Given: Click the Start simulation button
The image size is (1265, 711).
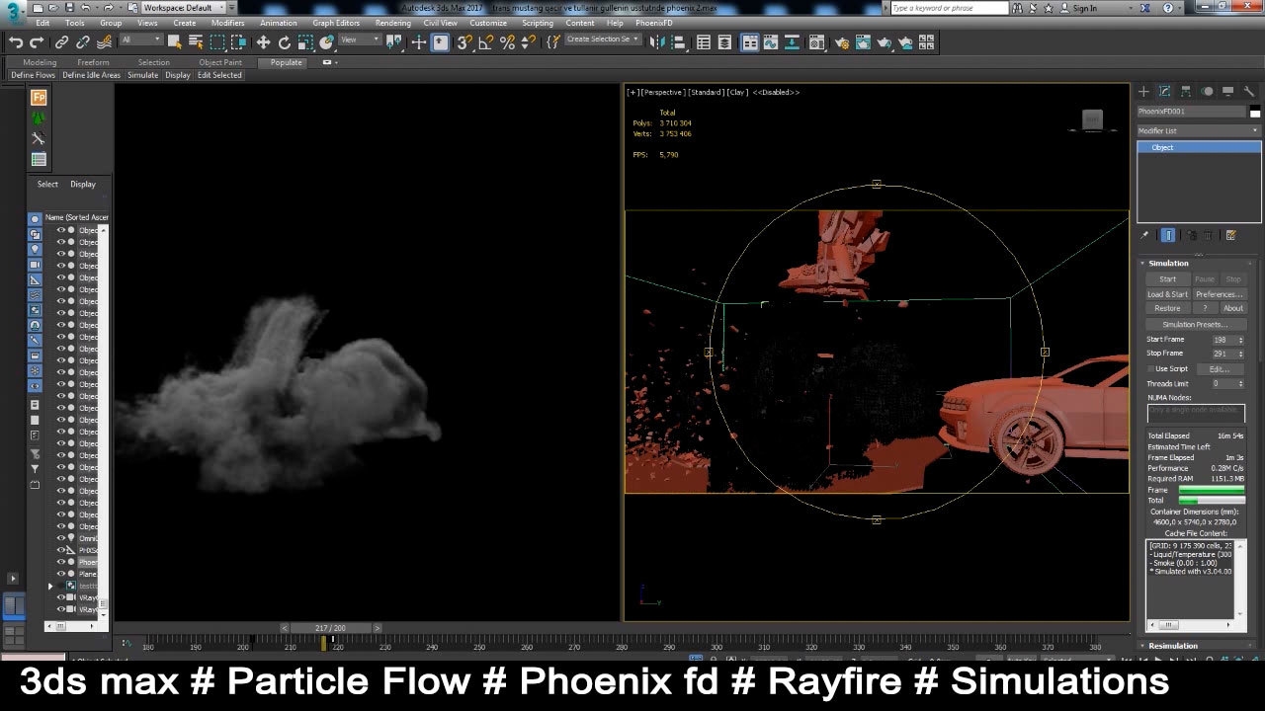Looking at the screenshot, I should [x=1167, y=279].
